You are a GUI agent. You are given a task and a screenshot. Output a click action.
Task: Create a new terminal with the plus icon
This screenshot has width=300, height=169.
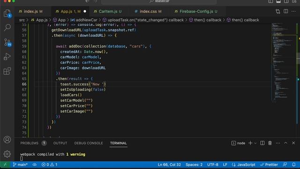point(250,143)
